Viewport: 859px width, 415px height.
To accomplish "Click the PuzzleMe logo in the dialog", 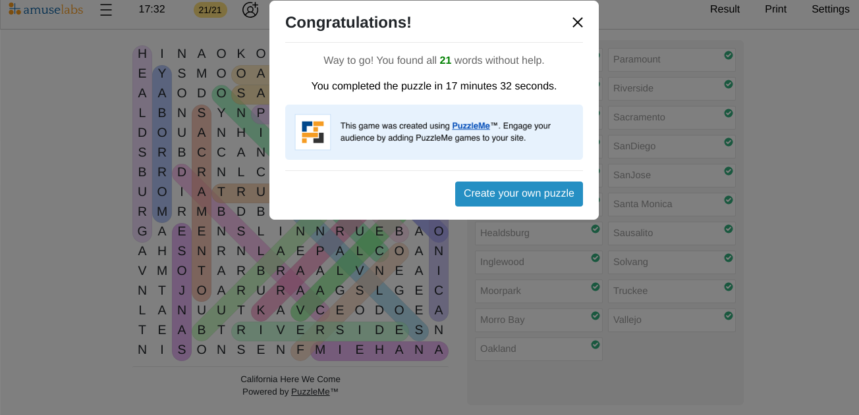I will [313, 132].
